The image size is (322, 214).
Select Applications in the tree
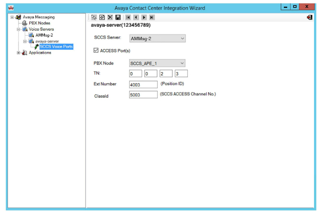(40, 52)
